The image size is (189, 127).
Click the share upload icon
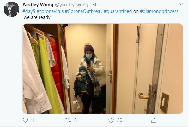point(154,120)
